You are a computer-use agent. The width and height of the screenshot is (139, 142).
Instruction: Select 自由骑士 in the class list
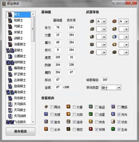click(18, 86)
